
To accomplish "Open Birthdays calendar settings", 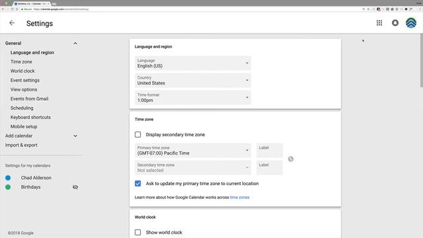I will (x=31, y=187).
